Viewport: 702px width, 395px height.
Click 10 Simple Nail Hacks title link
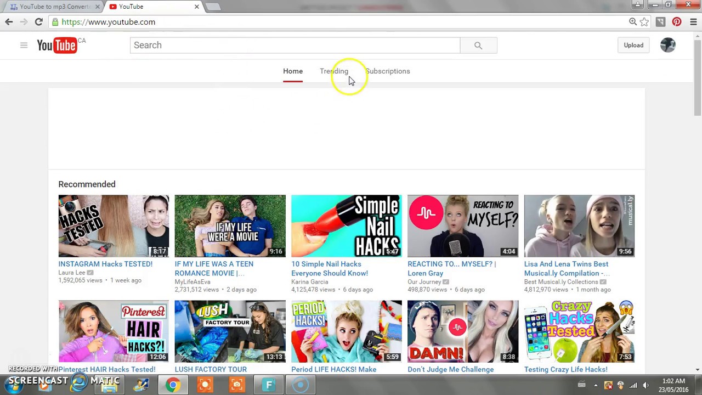tap(330, 268)
